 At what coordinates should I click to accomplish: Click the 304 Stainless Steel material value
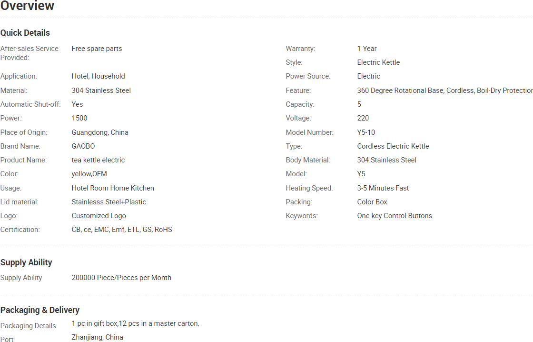point(101,91)
